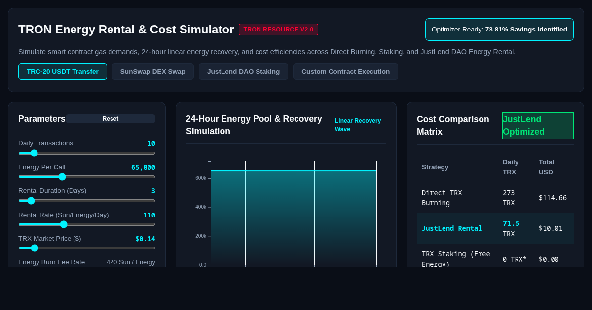Image resolution: width=592 pixels, height=310 pixels.
Task: Click the 0 TRX* staking value
Action: point(515,259)
